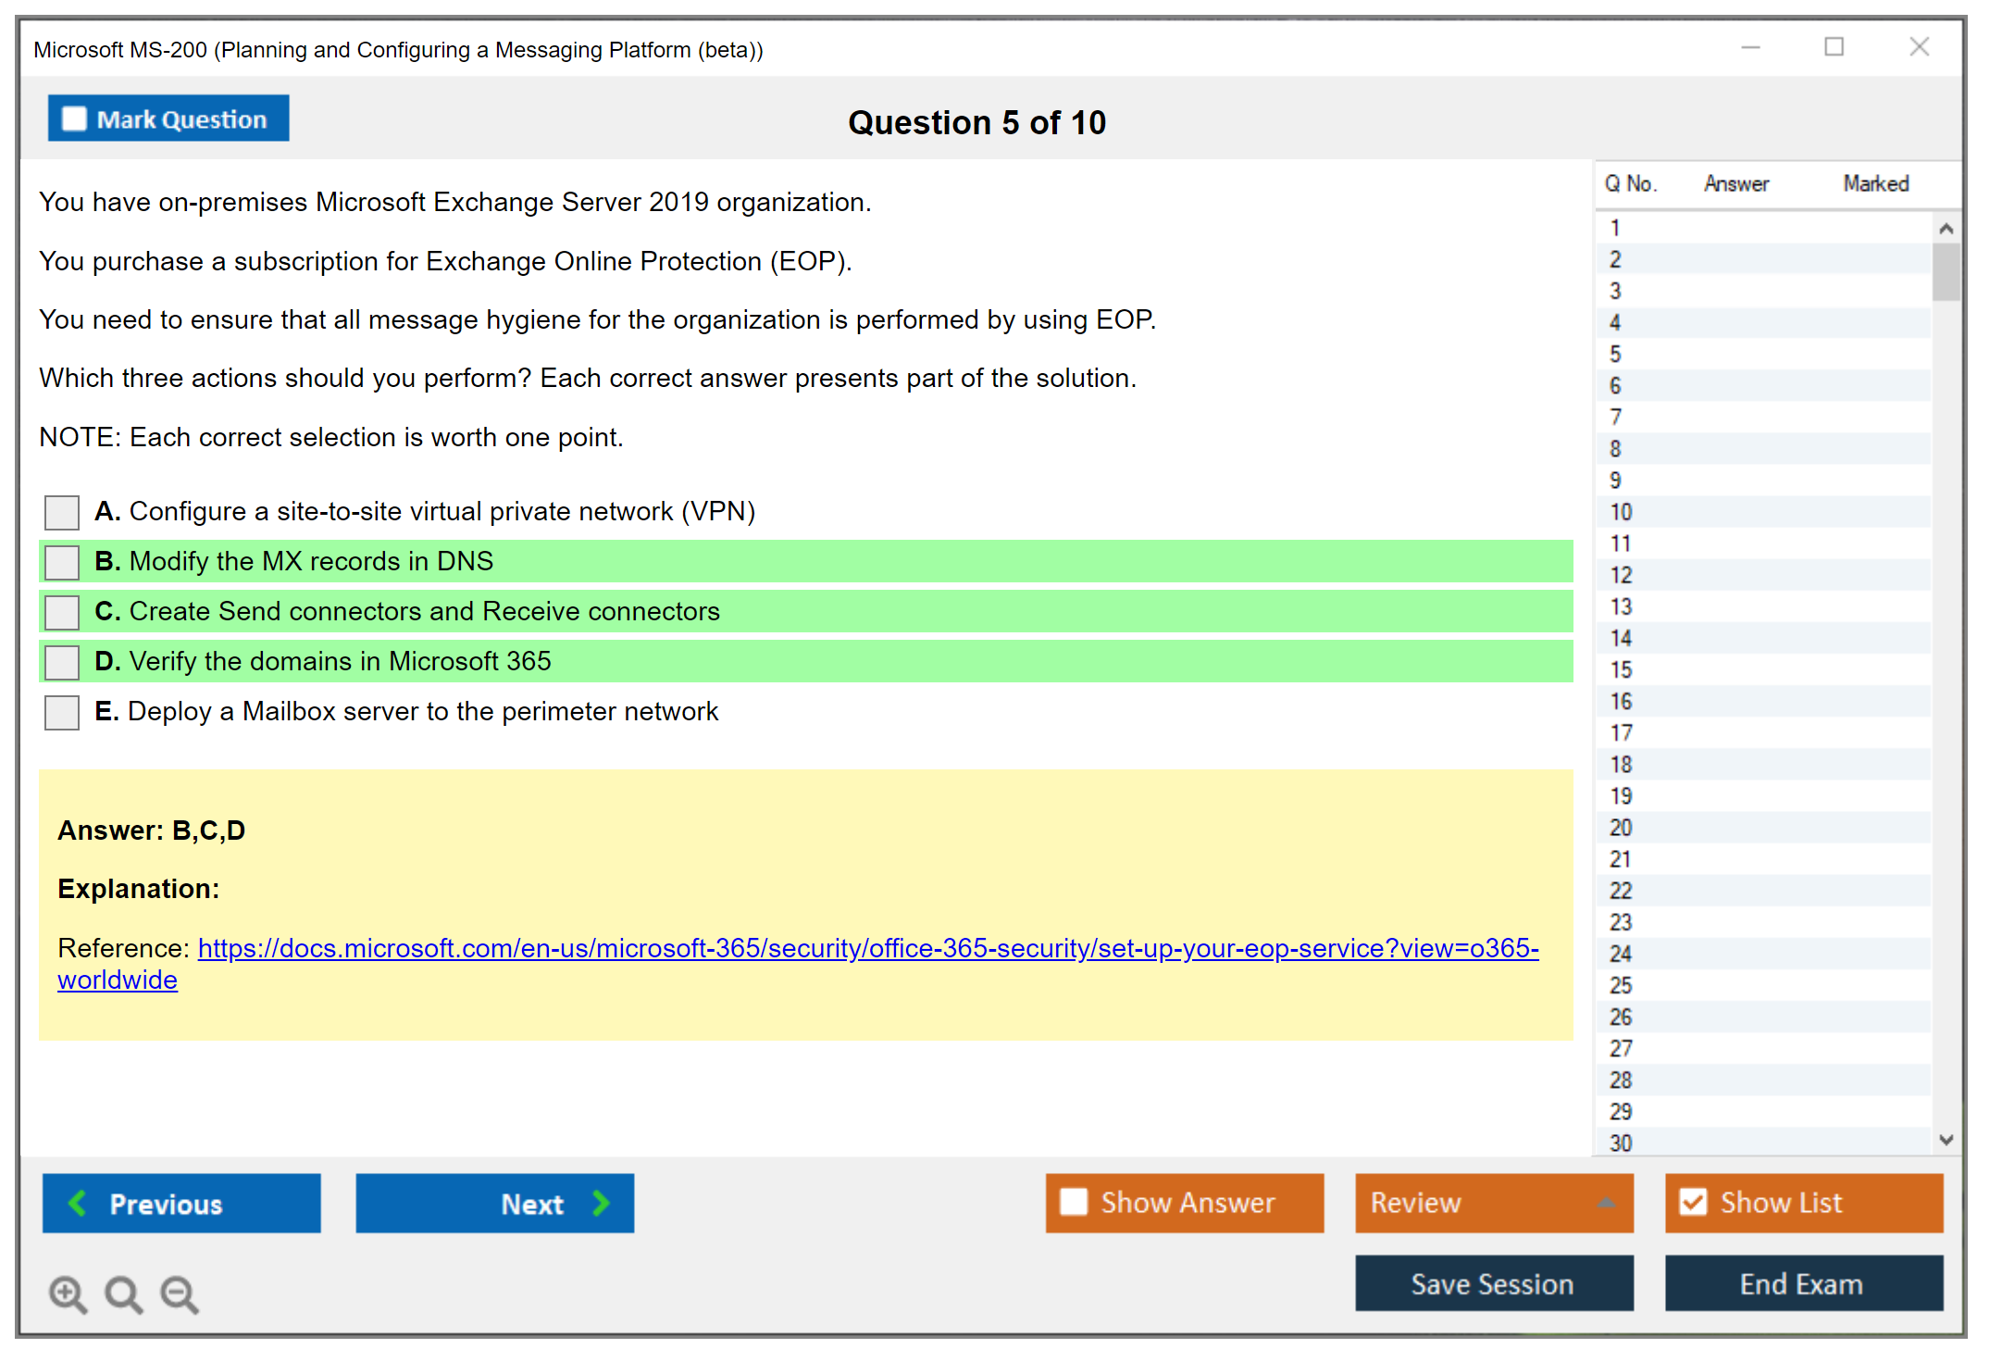
Task: Click the green right arrow on Next
Action: pos(602,1203)
